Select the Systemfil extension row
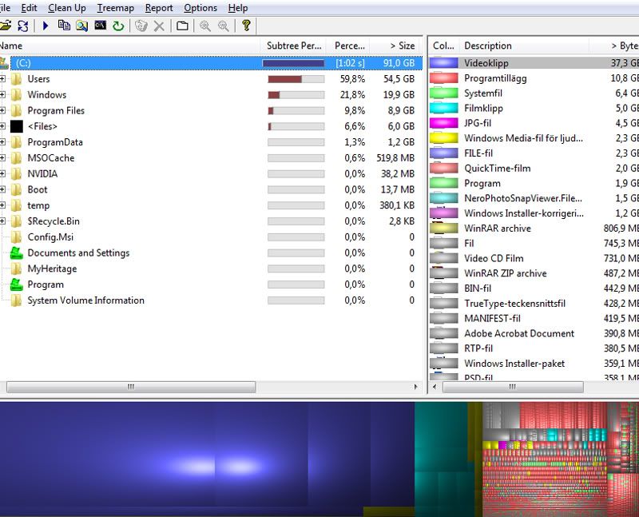 click(534, 93)
